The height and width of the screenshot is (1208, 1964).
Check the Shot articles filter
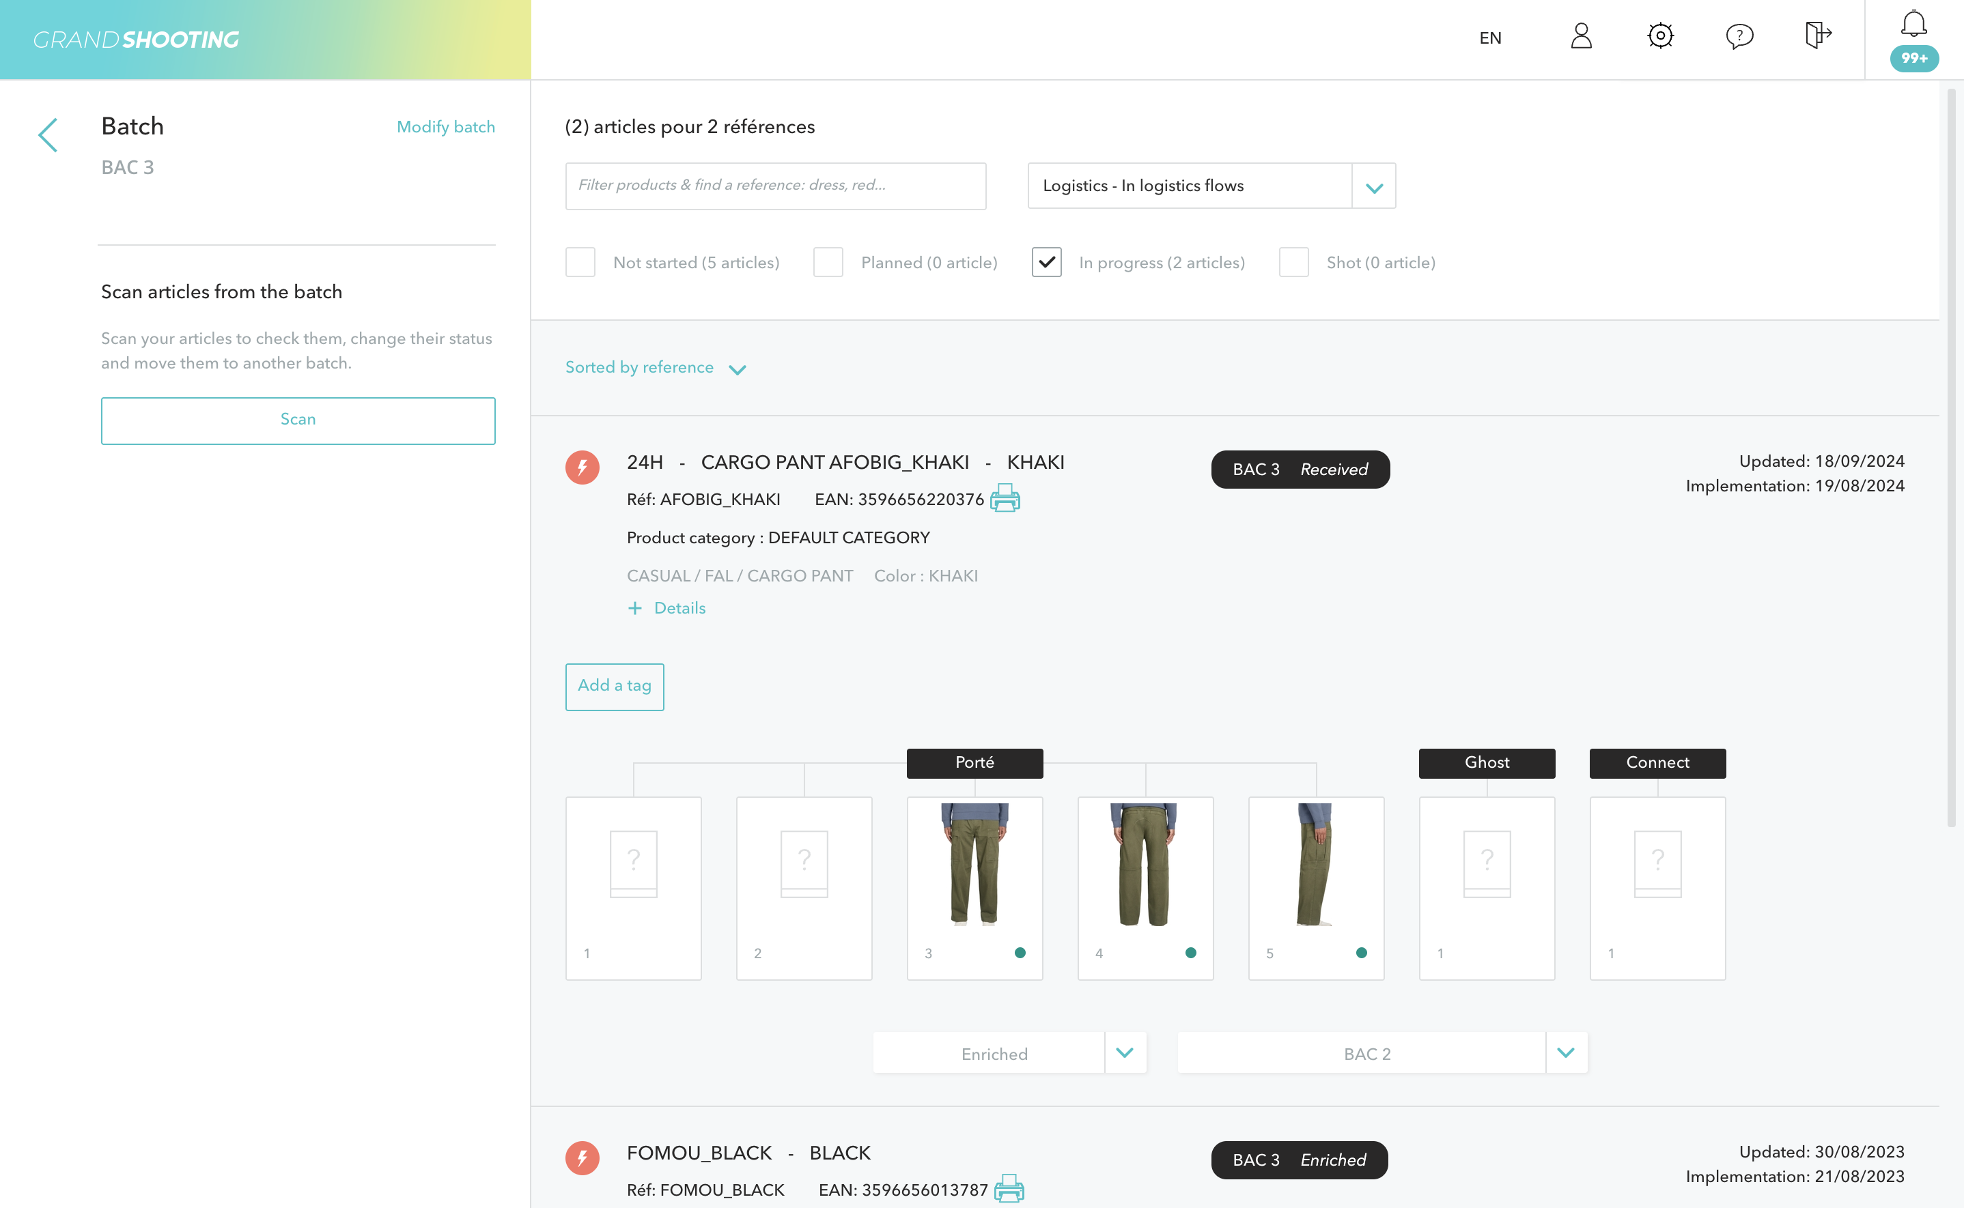pos(1293,262)
